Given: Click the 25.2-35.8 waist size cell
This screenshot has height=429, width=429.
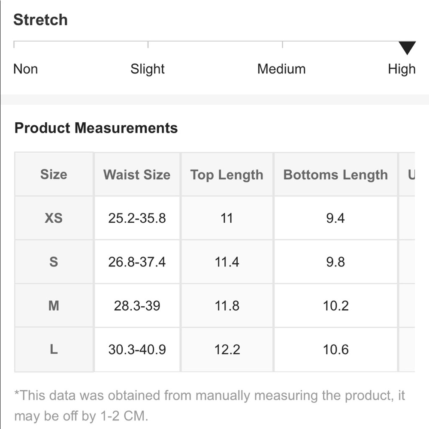Looking at the screenshot, I should [x=137, y=218].
